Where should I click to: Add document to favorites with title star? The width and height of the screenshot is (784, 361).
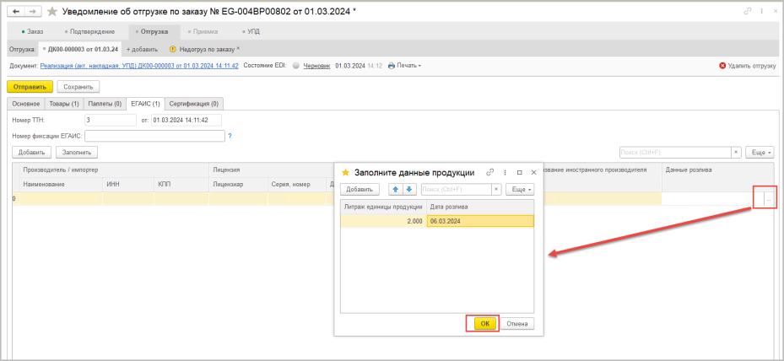click(51, 11)
